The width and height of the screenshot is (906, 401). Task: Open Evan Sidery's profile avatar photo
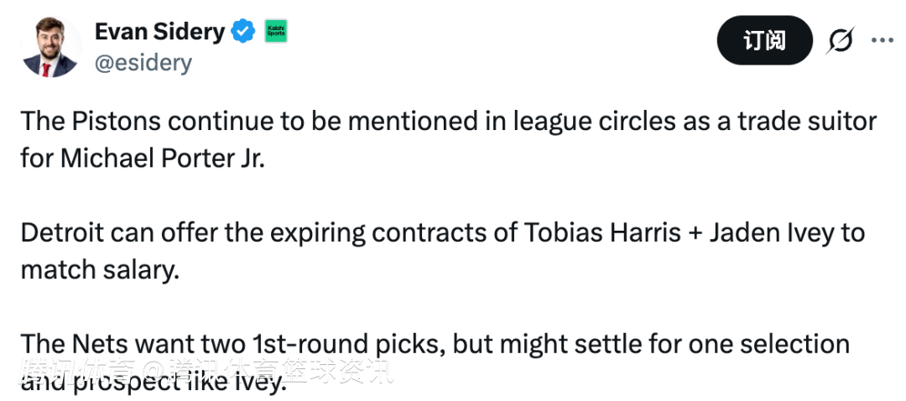coord(50,47)
